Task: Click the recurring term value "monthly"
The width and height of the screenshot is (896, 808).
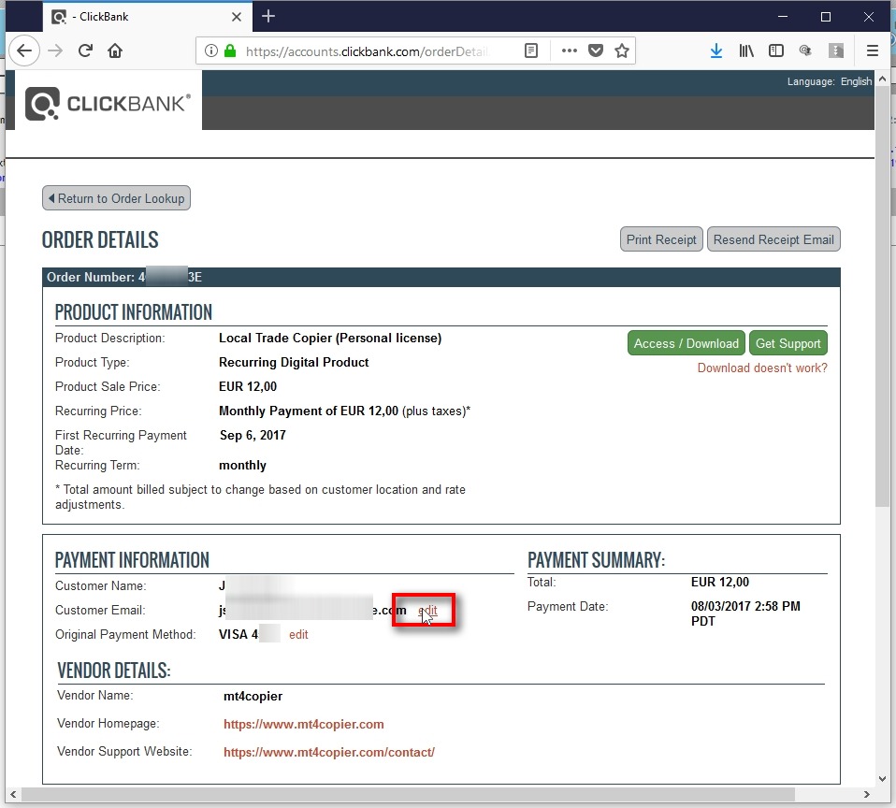Action: pyautogui.click(x=242, y=465)
